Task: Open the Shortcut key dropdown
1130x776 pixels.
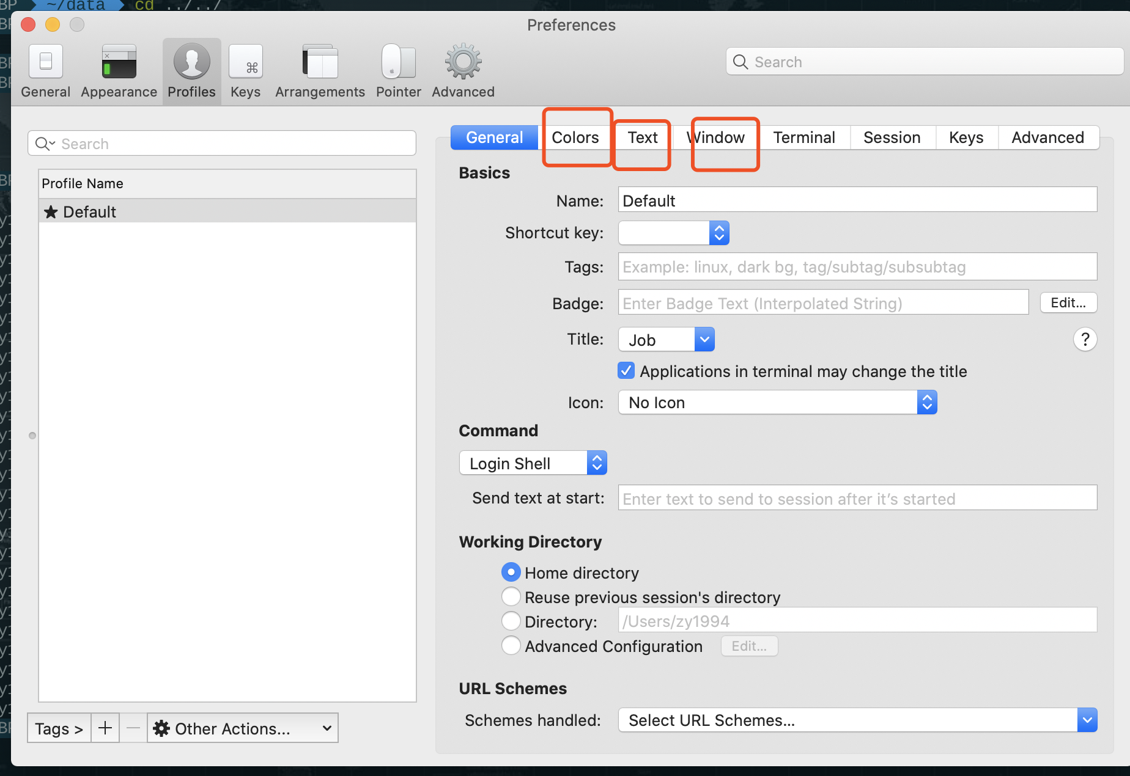Action: point(674,233)
